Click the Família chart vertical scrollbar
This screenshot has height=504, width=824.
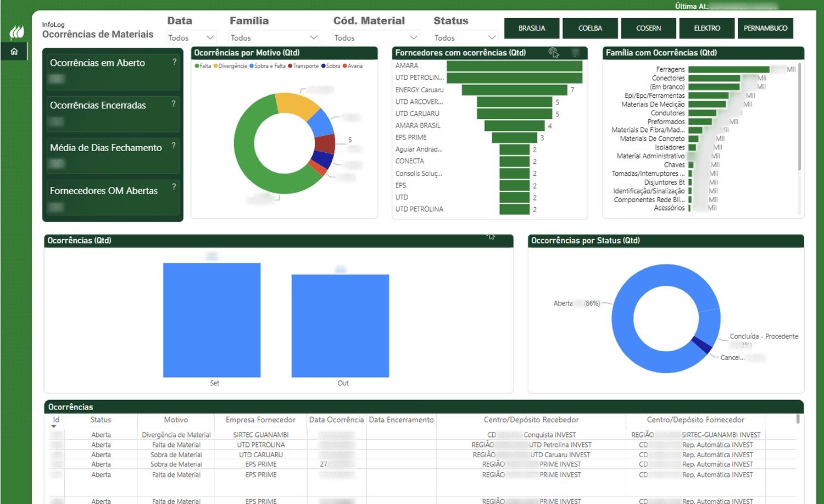click(799, 117)
